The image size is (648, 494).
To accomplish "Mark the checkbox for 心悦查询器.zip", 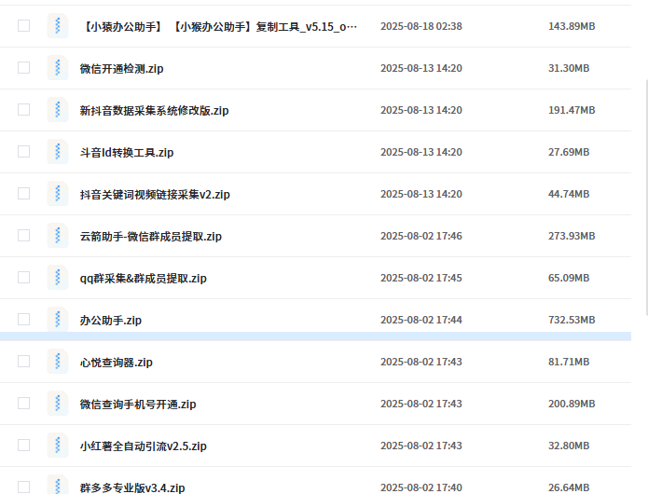I will [23, 362].
